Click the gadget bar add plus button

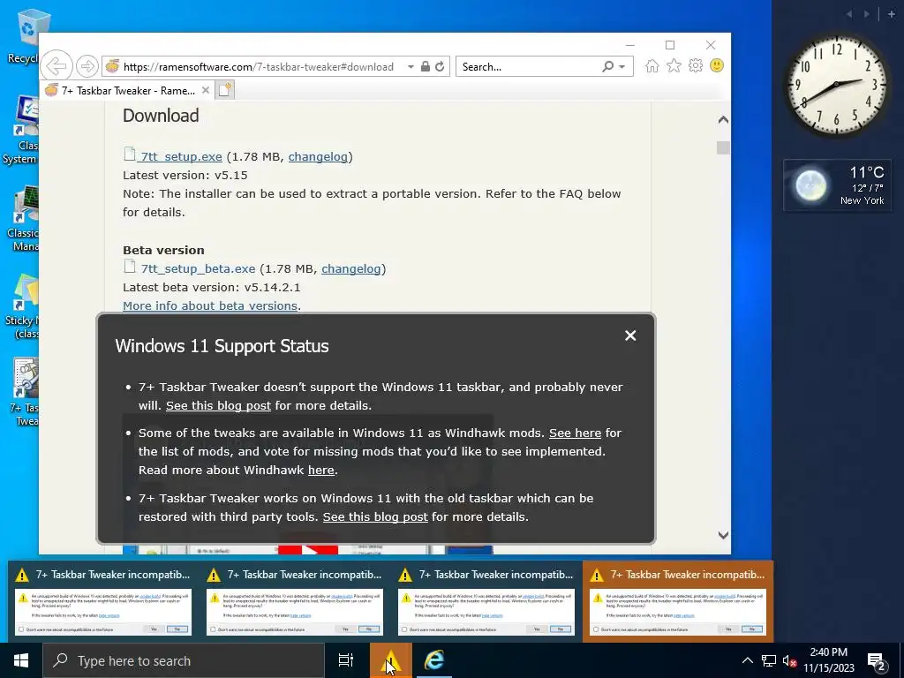[x=891, y=14]
